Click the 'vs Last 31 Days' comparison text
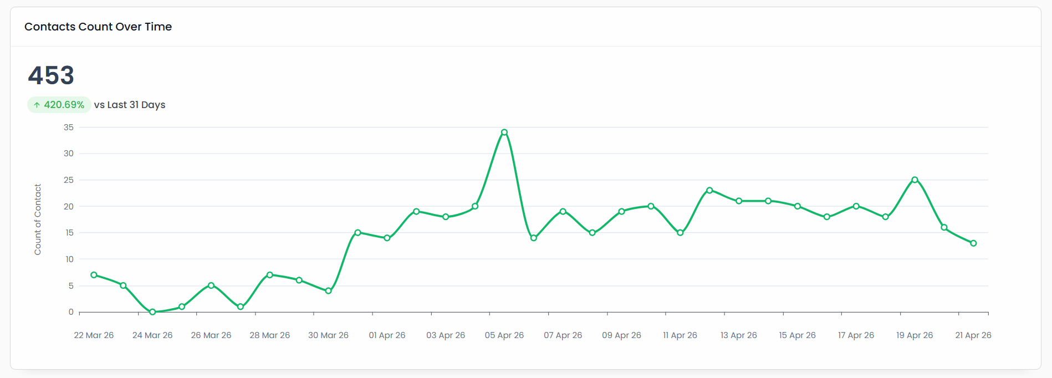This screenshot has width=1052, height=378. click(x=130, y=105)
